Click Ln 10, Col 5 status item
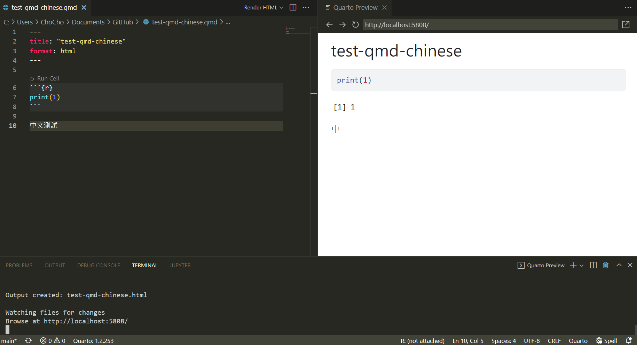Viewport: 637px width, 345px height. 468,340
